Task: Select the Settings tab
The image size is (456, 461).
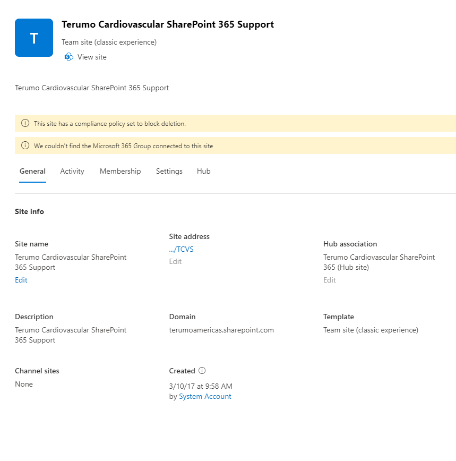Action: click(x=169, y=171)
